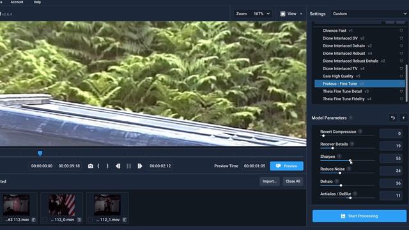Select the 112_0.mov thumbnail

(62, 204)
